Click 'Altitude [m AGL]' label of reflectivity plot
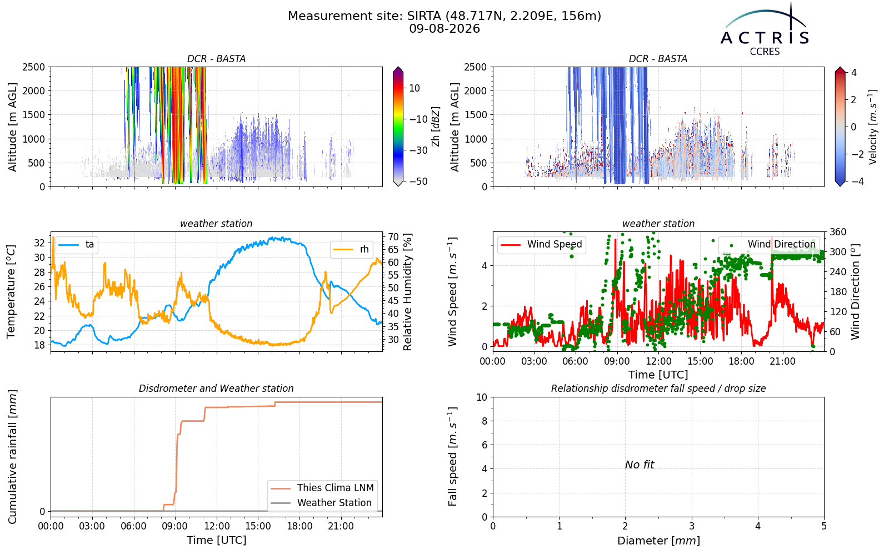The image size is (889, 555). (13, 127)
